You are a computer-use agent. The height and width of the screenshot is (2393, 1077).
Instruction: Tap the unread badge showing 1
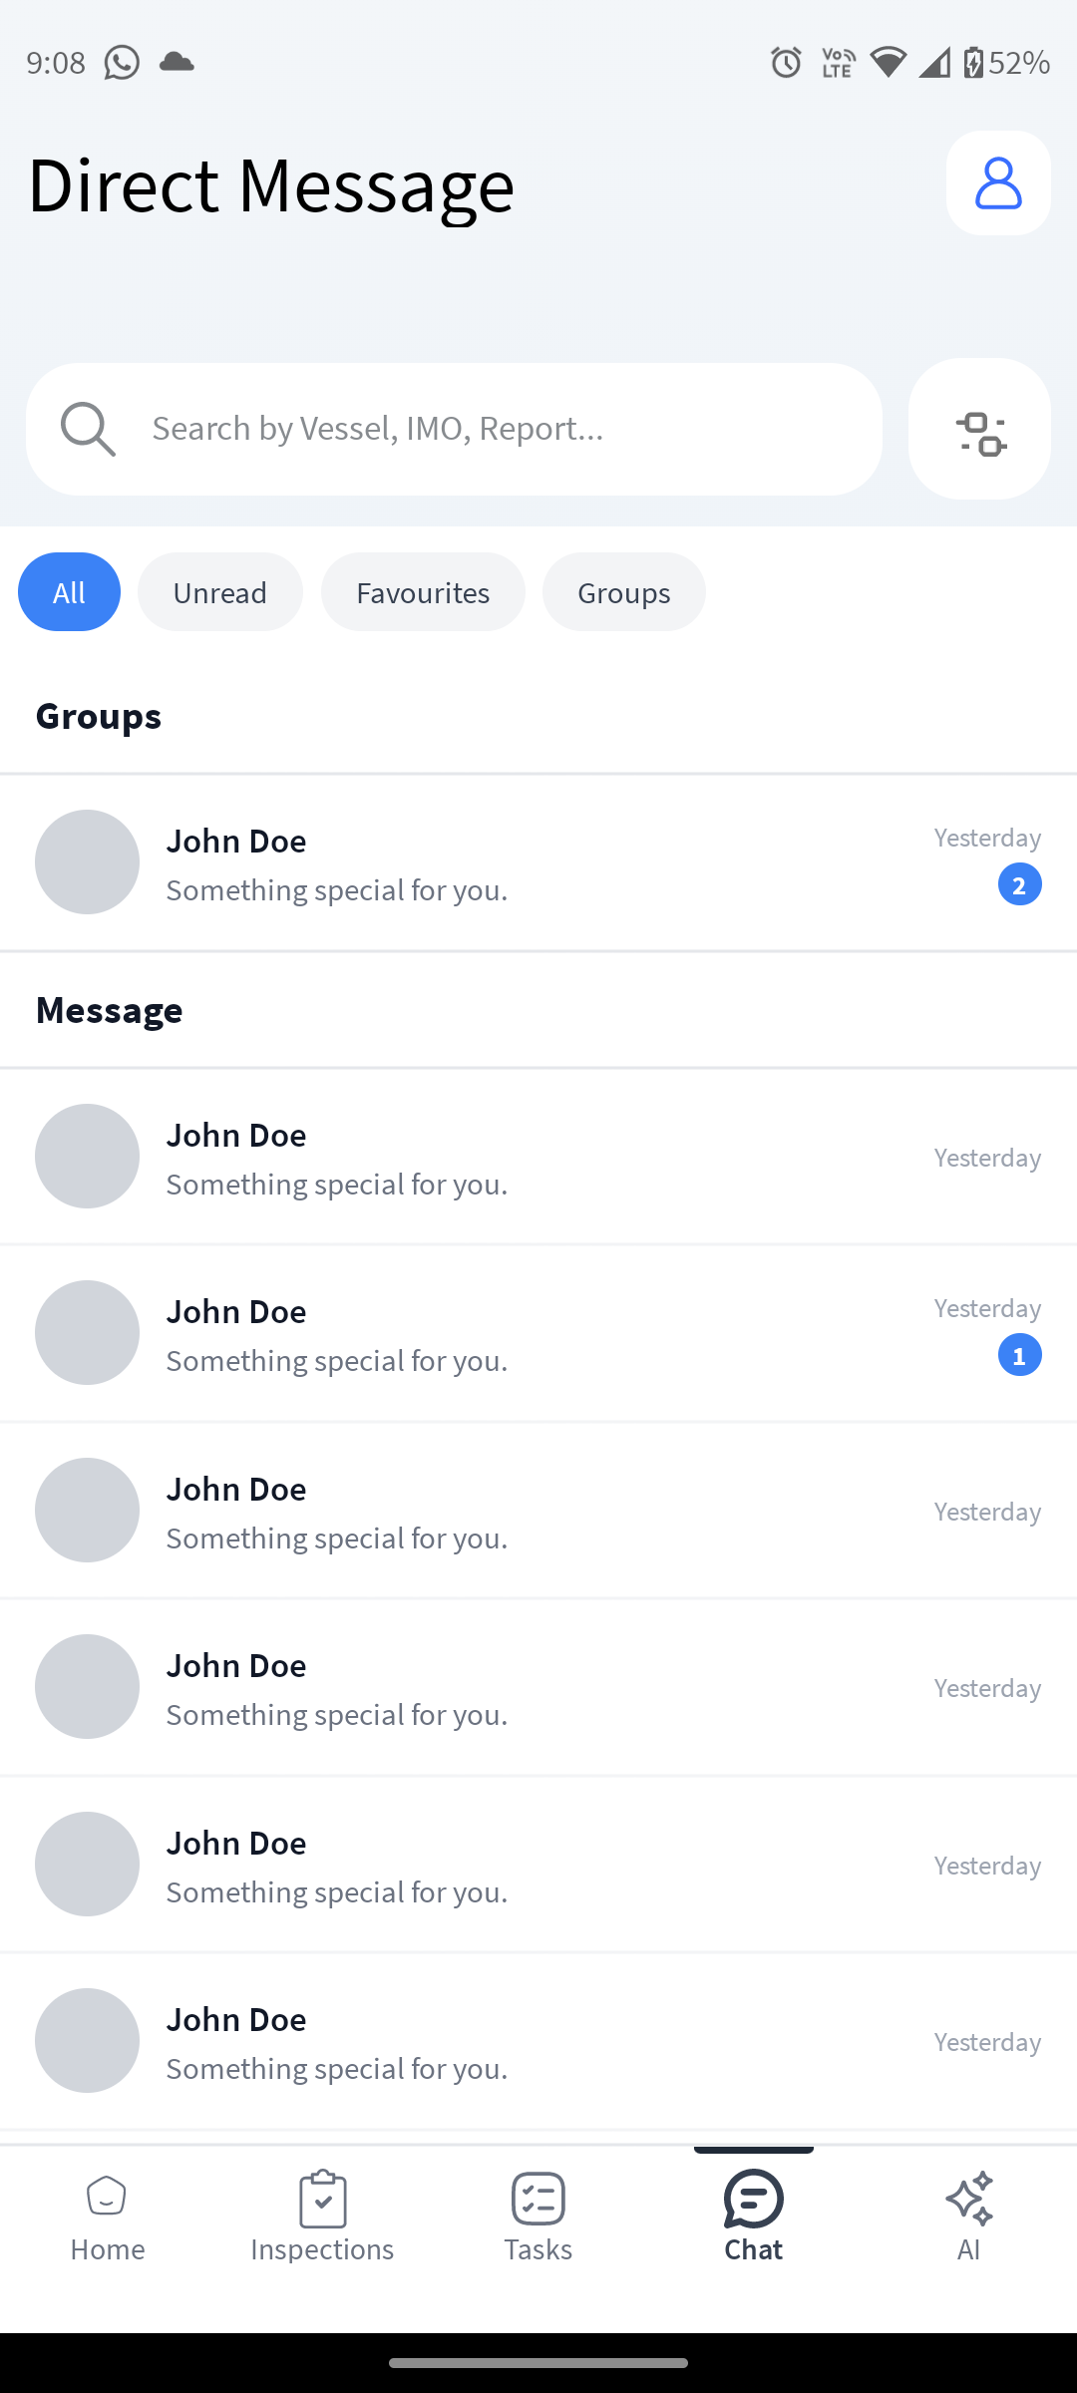pos(1019,1355)
